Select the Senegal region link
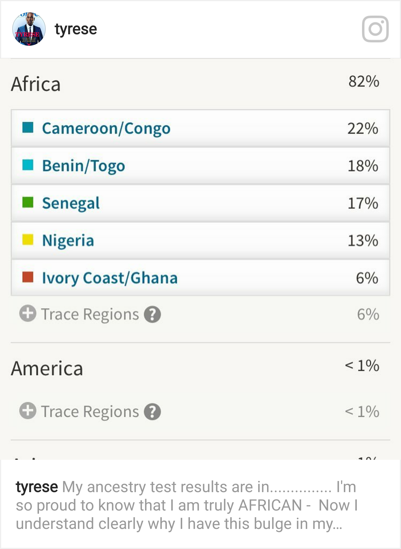Screen dimensions: 401x549 tap(71, 203)
